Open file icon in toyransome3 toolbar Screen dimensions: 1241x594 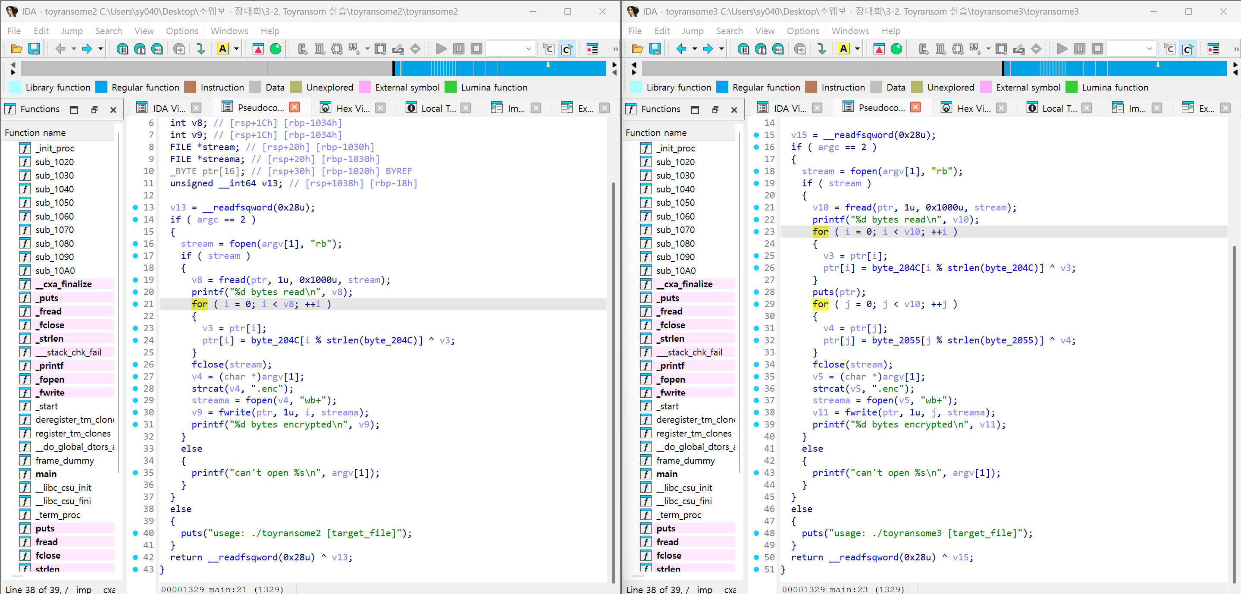637,49
